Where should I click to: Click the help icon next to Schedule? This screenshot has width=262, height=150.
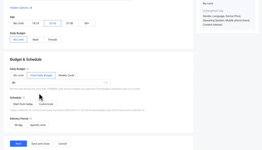[24, 98]
